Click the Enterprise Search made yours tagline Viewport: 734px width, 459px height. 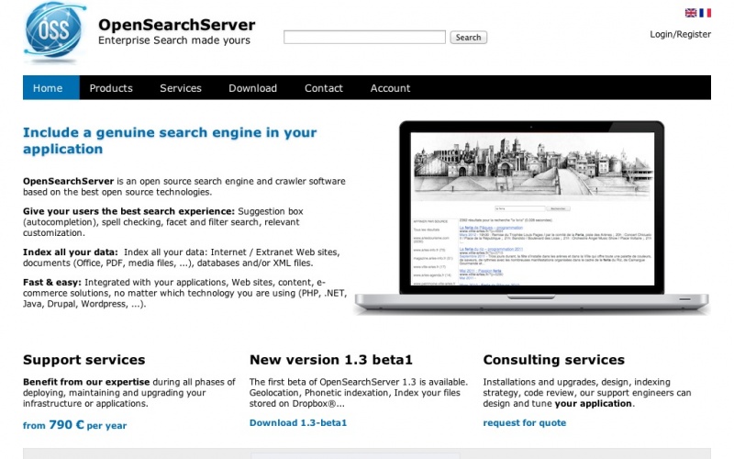[x=174, y=40]
